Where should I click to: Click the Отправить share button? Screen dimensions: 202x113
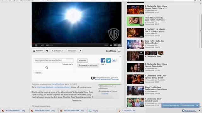(72, 51)
